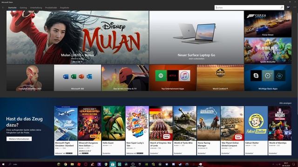This screenshot has width=298, height=167.
Task: Click the taskbar search icon
Action: (x=10, y=164)
